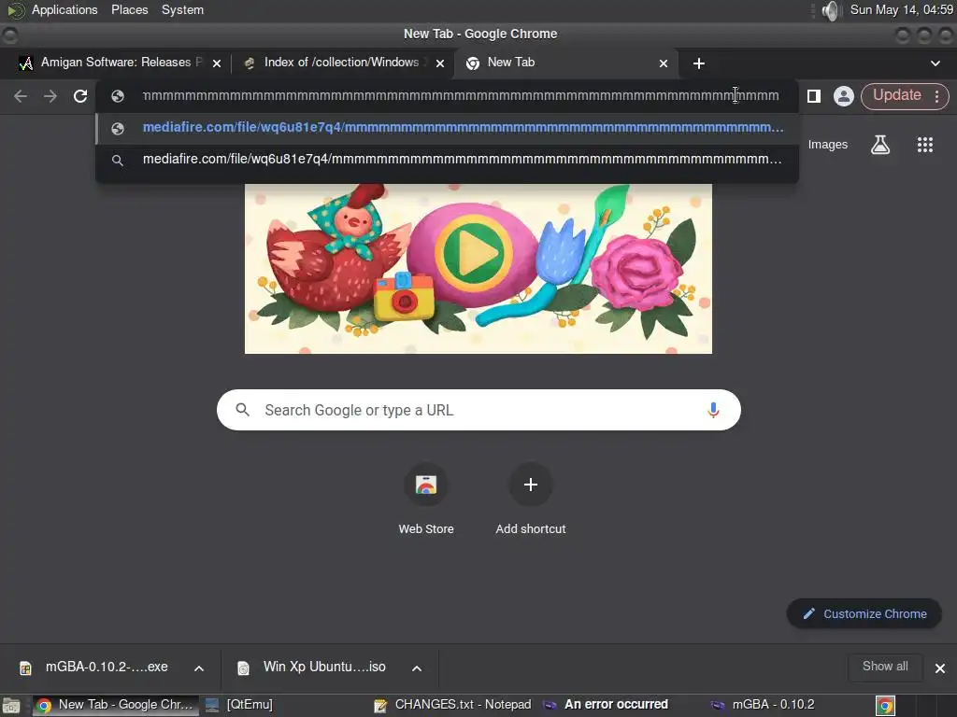
Task: Open the Applications menu
Action: (64, 9)
